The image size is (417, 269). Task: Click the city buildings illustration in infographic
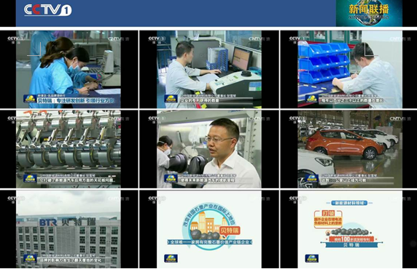point(206,222)
